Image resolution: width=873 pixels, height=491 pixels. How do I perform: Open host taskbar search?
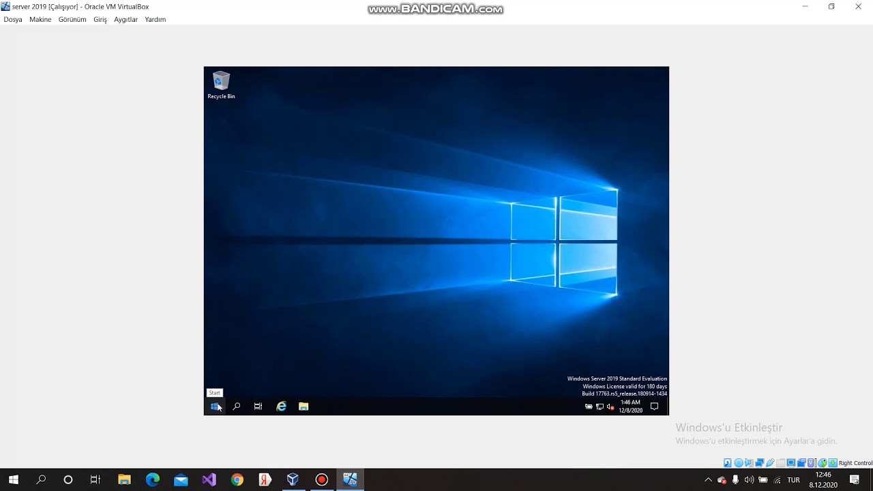coord(41,480)
